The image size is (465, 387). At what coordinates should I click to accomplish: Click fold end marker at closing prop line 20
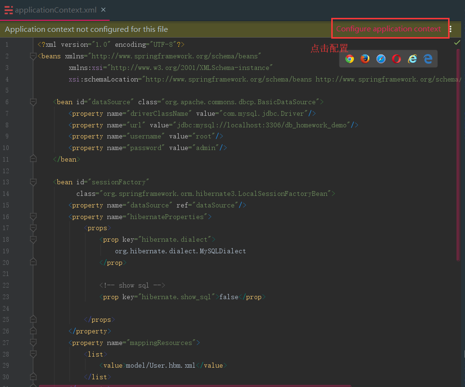click(33, 262)
